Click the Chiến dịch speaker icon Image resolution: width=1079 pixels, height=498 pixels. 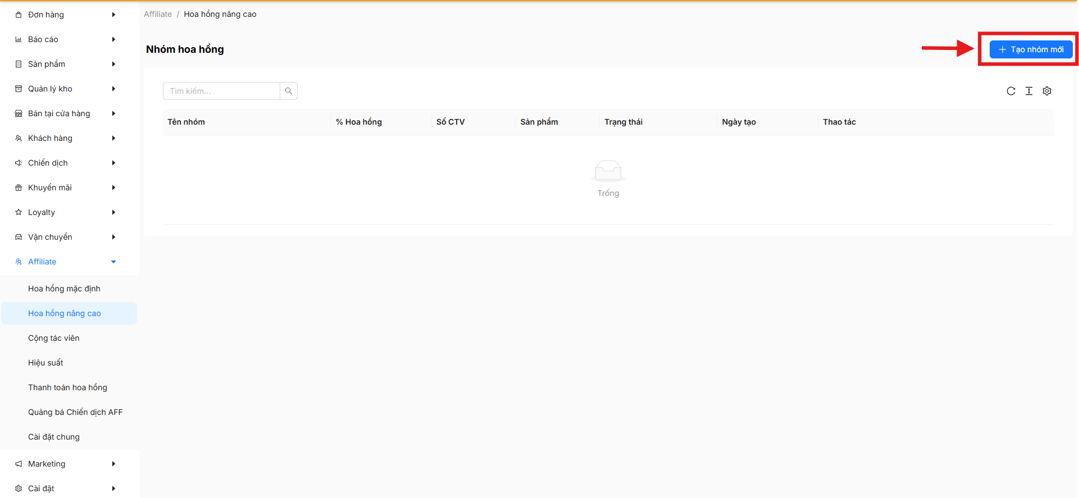coord(19,163)
